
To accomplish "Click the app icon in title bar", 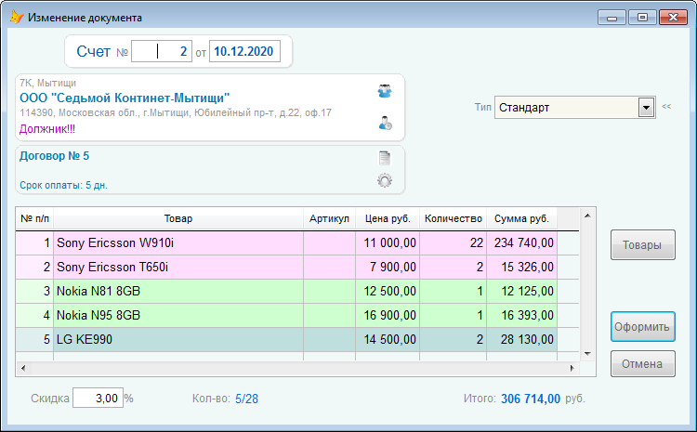I will point(17,18).
